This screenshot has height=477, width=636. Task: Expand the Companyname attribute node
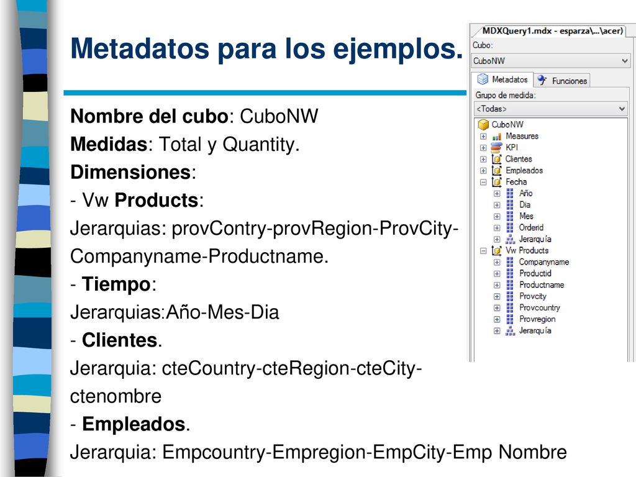point(497,262)
